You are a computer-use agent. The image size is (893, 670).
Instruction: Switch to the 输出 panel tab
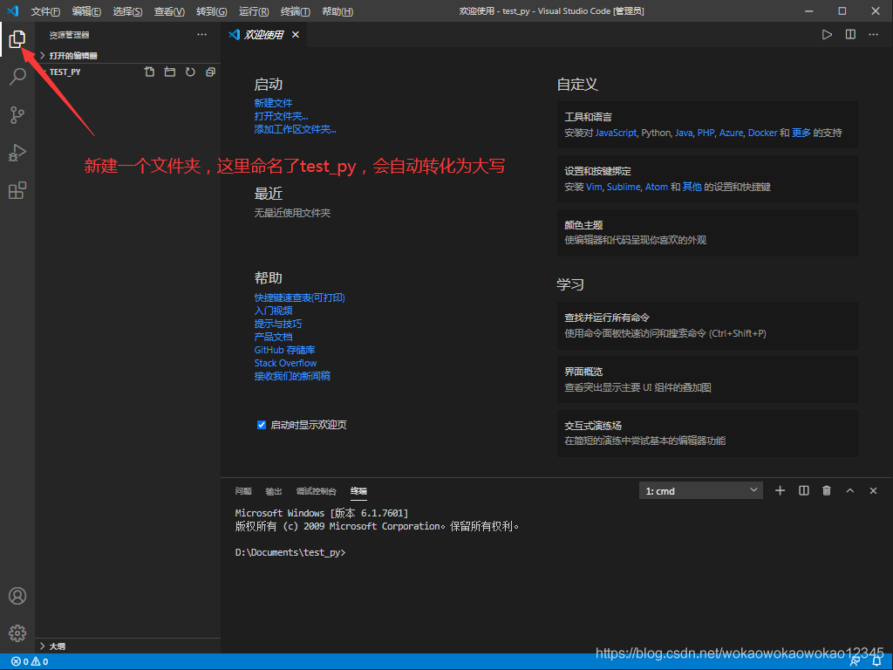click(273, 491)
